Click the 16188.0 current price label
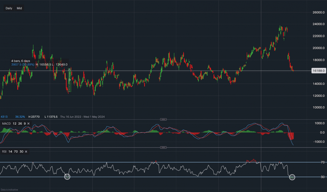 (318, 71)
